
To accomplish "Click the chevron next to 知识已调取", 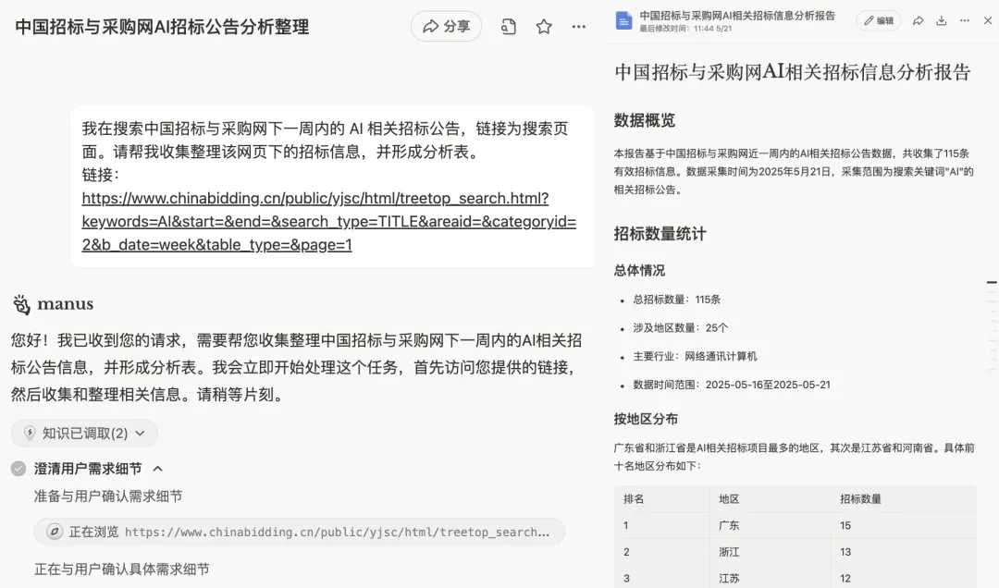I will pos(139,433).
